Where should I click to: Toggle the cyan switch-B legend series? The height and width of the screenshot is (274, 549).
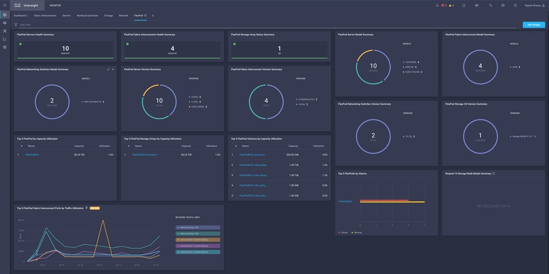pyautogui.click(x=198, y=252)
